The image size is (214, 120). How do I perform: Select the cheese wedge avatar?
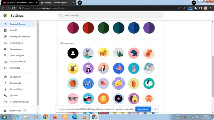coord(119,83)
